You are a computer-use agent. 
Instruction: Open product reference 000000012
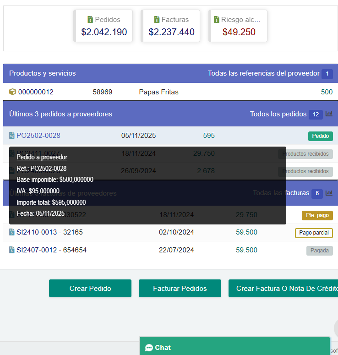[36, 92]
